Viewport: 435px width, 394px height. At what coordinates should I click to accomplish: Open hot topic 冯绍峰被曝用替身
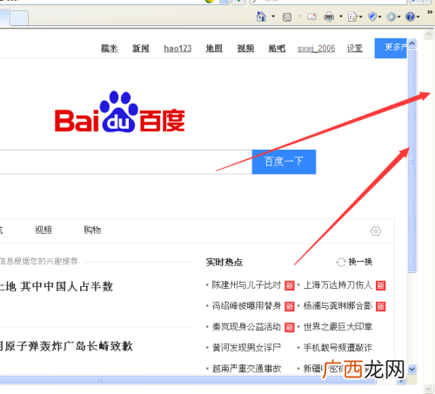coord(246,305)
